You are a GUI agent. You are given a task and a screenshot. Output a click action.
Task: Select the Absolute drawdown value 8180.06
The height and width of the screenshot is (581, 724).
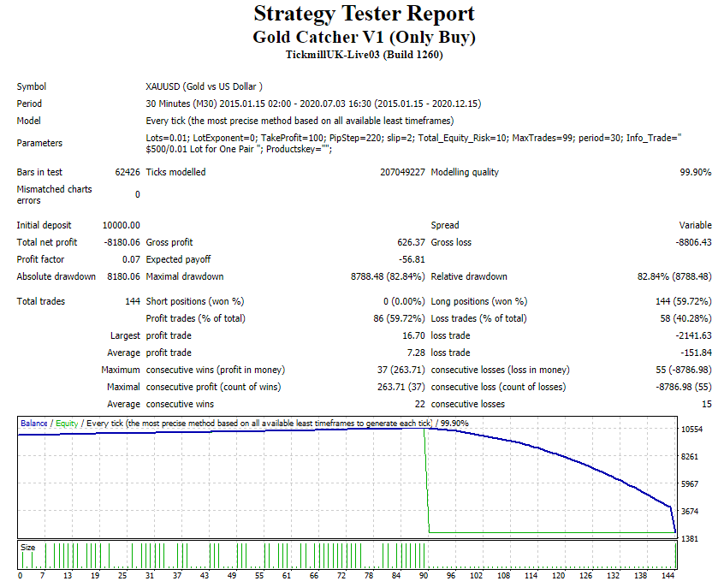click(123, 276)
